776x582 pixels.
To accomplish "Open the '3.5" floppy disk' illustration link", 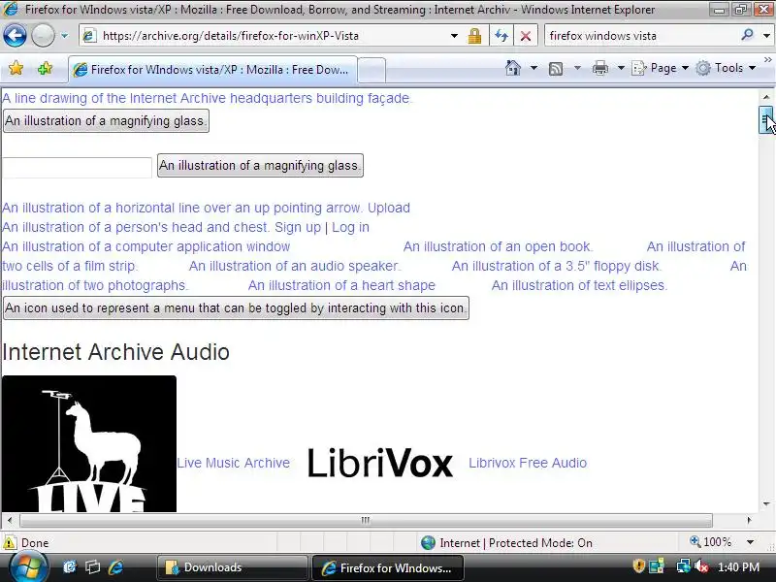I will click(x=556, y=266).
